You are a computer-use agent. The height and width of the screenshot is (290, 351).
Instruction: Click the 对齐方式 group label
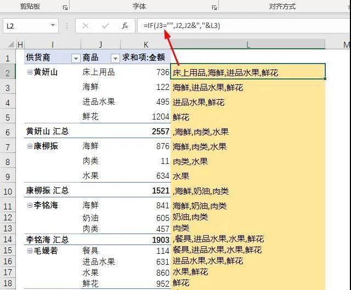282,7
